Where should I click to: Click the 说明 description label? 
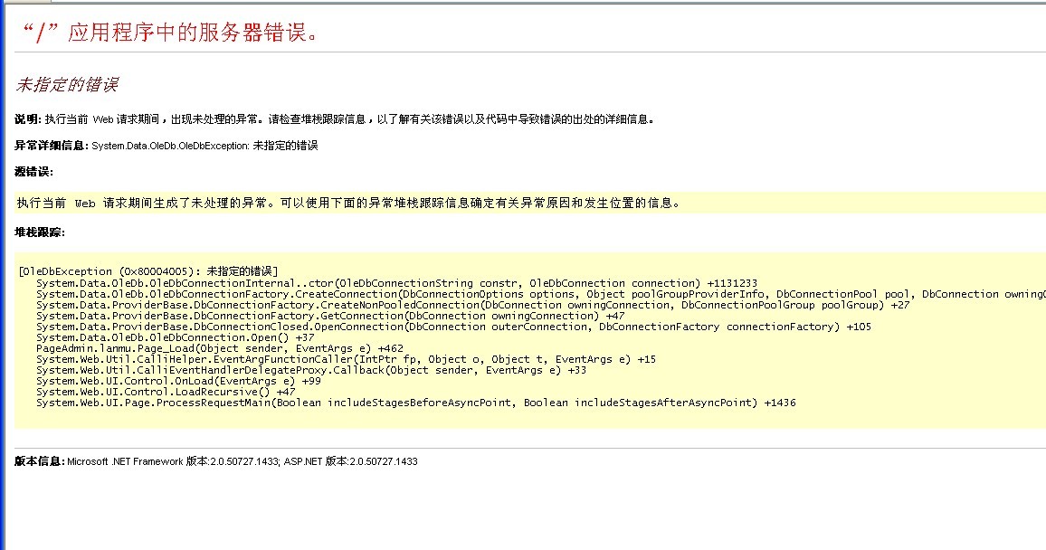[x=27, y=119]
